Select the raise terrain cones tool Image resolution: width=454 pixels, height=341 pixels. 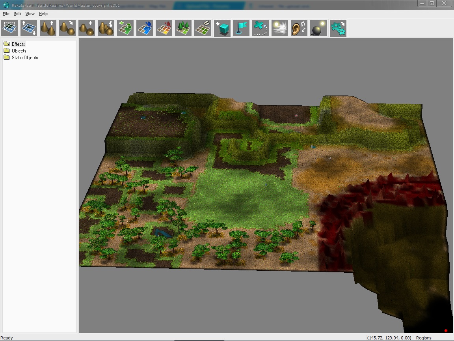48,28
